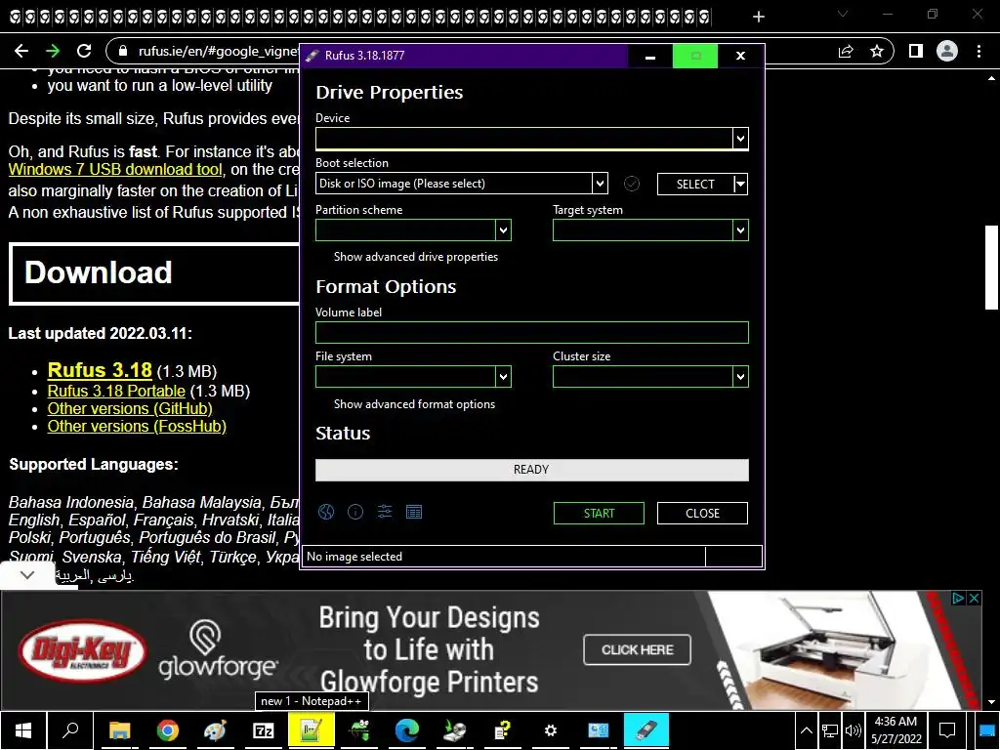Screen dimensions: 1000x750
Task: Open Chrome three-dot menu
Action: [x=979, y=51]
